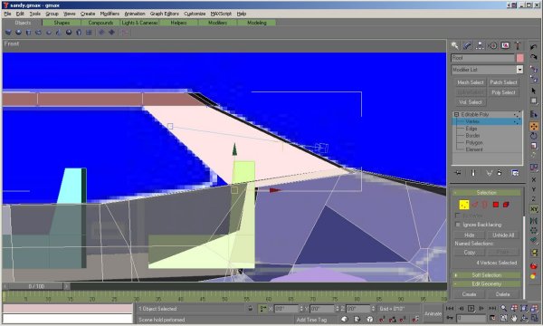Enable Ignore Backfacing checkbox
This screenshot has width=543, height=326.
point(458,225)
